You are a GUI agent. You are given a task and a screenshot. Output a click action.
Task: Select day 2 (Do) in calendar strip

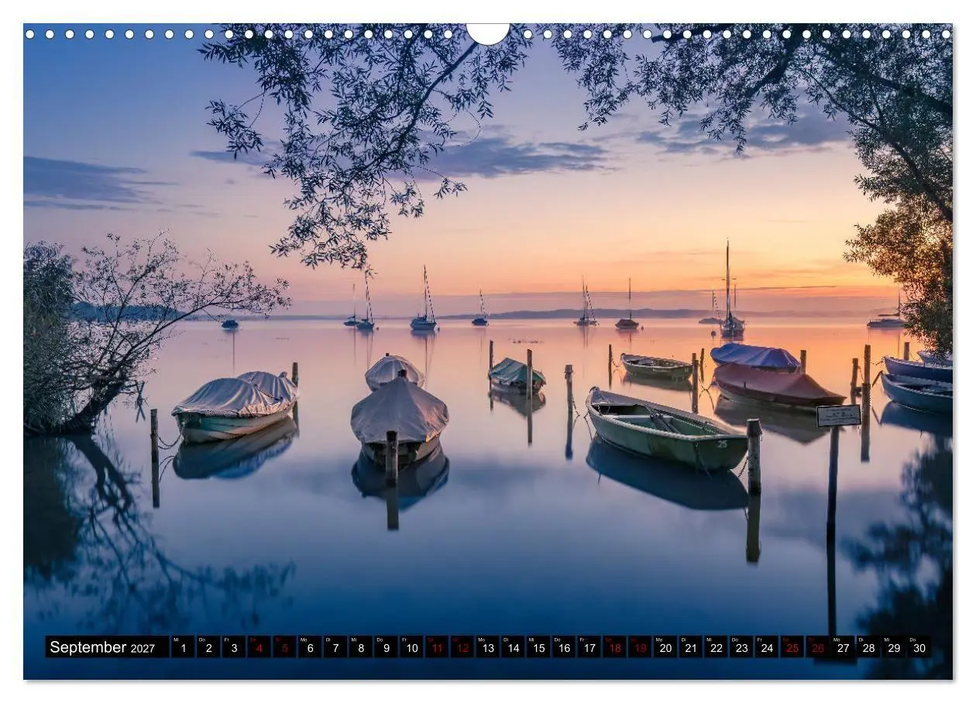point(208,647)
